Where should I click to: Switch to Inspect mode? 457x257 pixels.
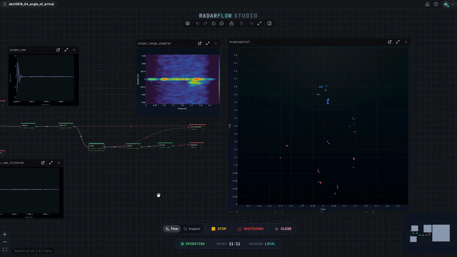pos(192,229)
